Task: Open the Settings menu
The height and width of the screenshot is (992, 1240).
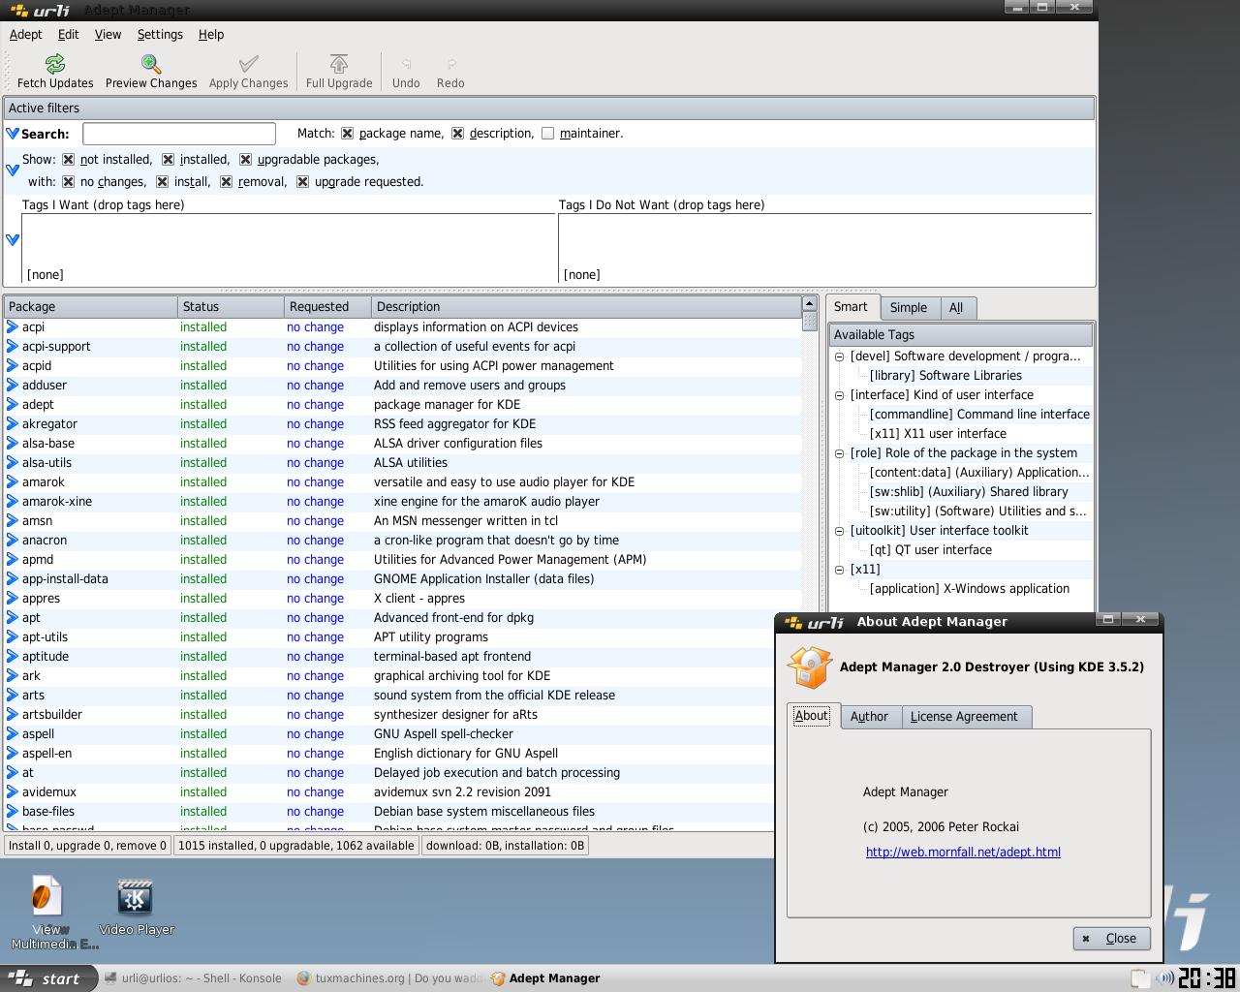Action: coord(160,34)
